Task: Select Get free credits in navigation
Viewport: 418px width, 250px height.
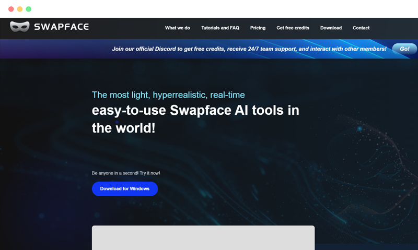Action: click(293, 28)
